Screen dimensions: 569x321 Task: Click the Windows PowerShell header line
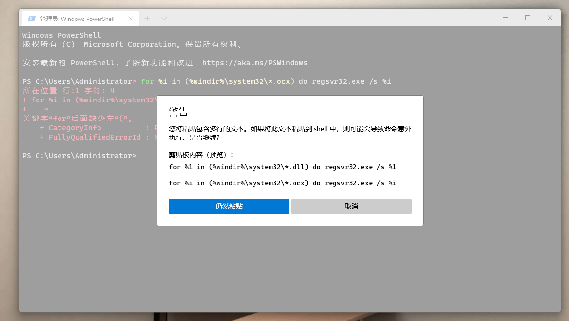click(62, 35)
